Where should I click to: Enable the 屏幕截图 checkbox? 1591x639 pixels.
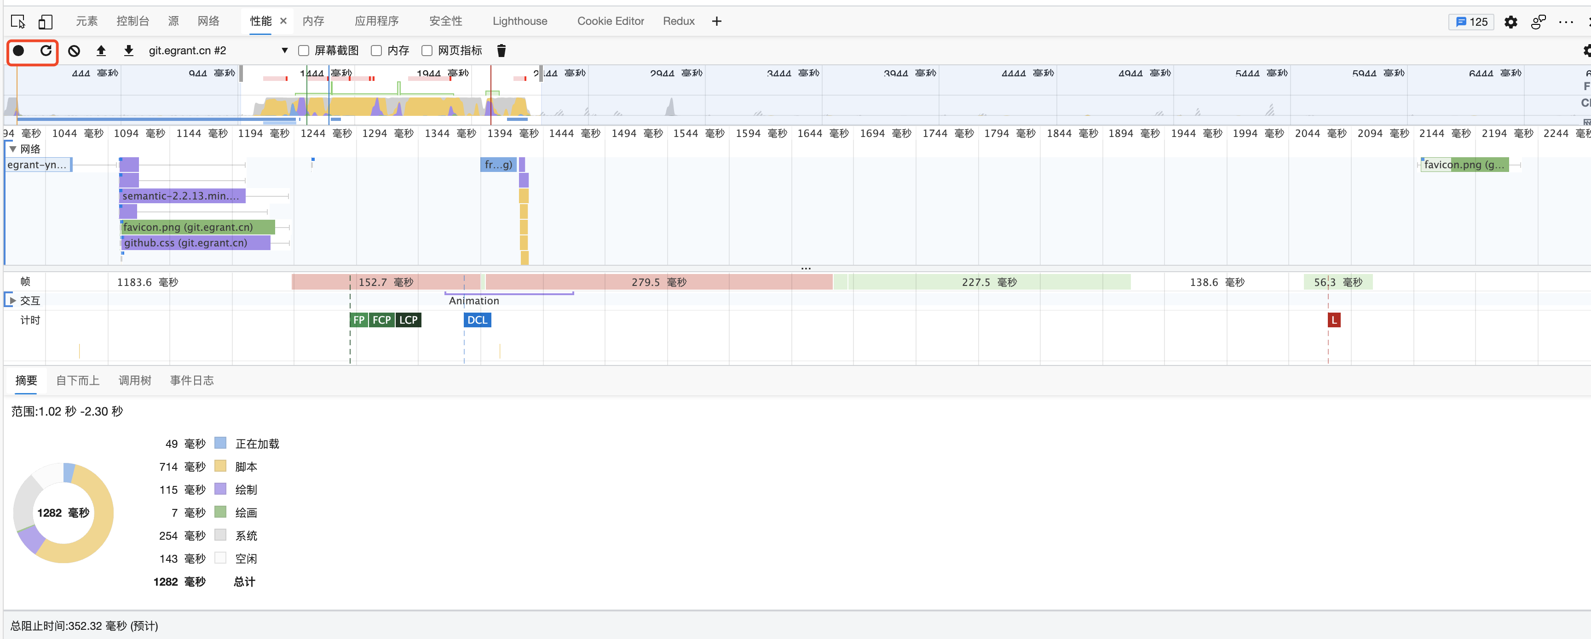click(304, 51)
